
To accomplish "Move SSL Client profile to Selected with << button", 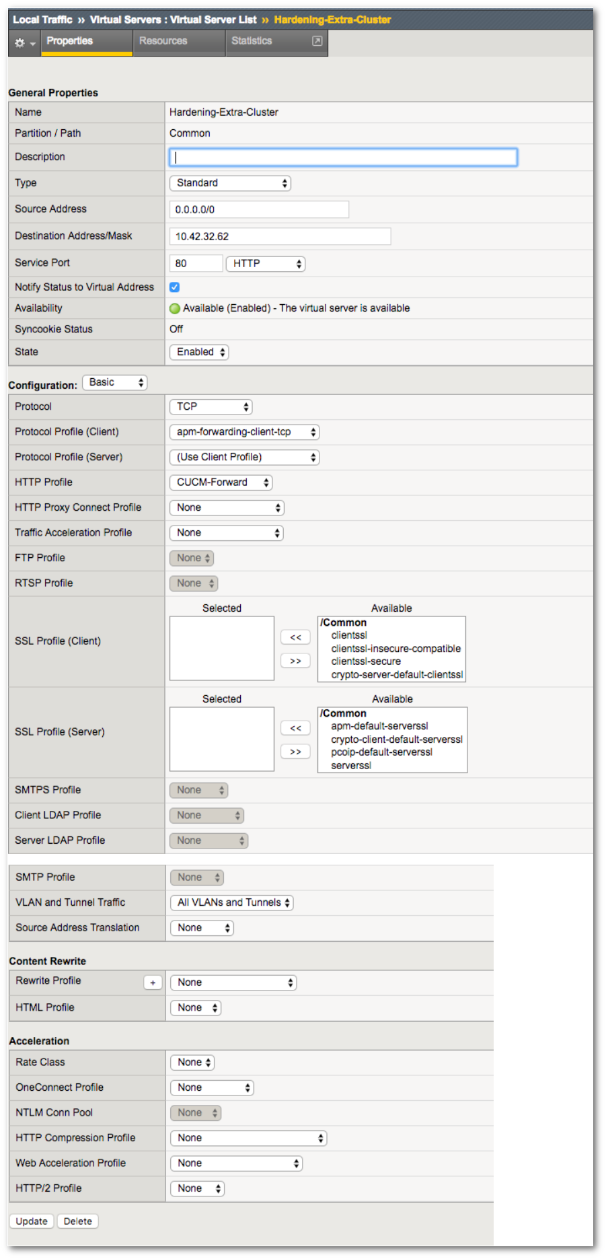I will 295,637.
